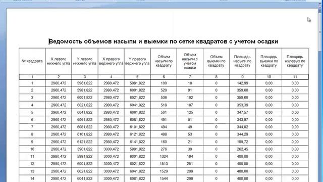Click column number '6' in the numbering row
This screenshot has height=182, width=323.
(164, 77)
